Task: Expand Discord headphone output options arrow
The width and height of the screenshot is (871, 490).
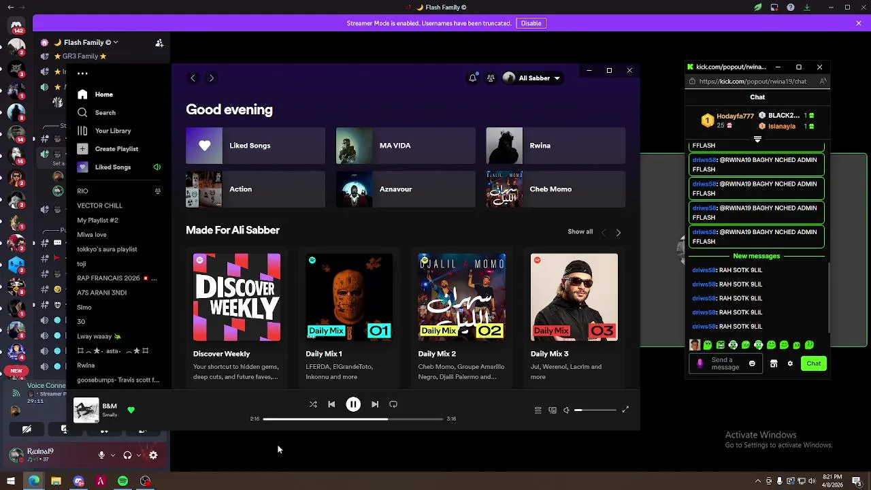Action: pos(139,455)
